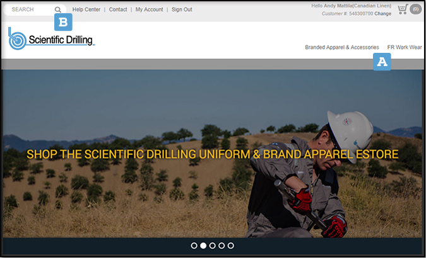426x258 pixels.
Task: Go to the Contact page link
Action: [x=118, y=10]
